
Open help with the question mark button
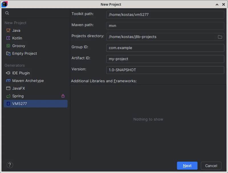click(x=10, y=165)
